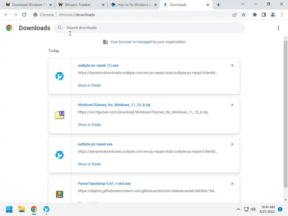This screenshot has height=216, width=288.
Task: Open the tab search dropdown chevron
Action: (243, 4)
